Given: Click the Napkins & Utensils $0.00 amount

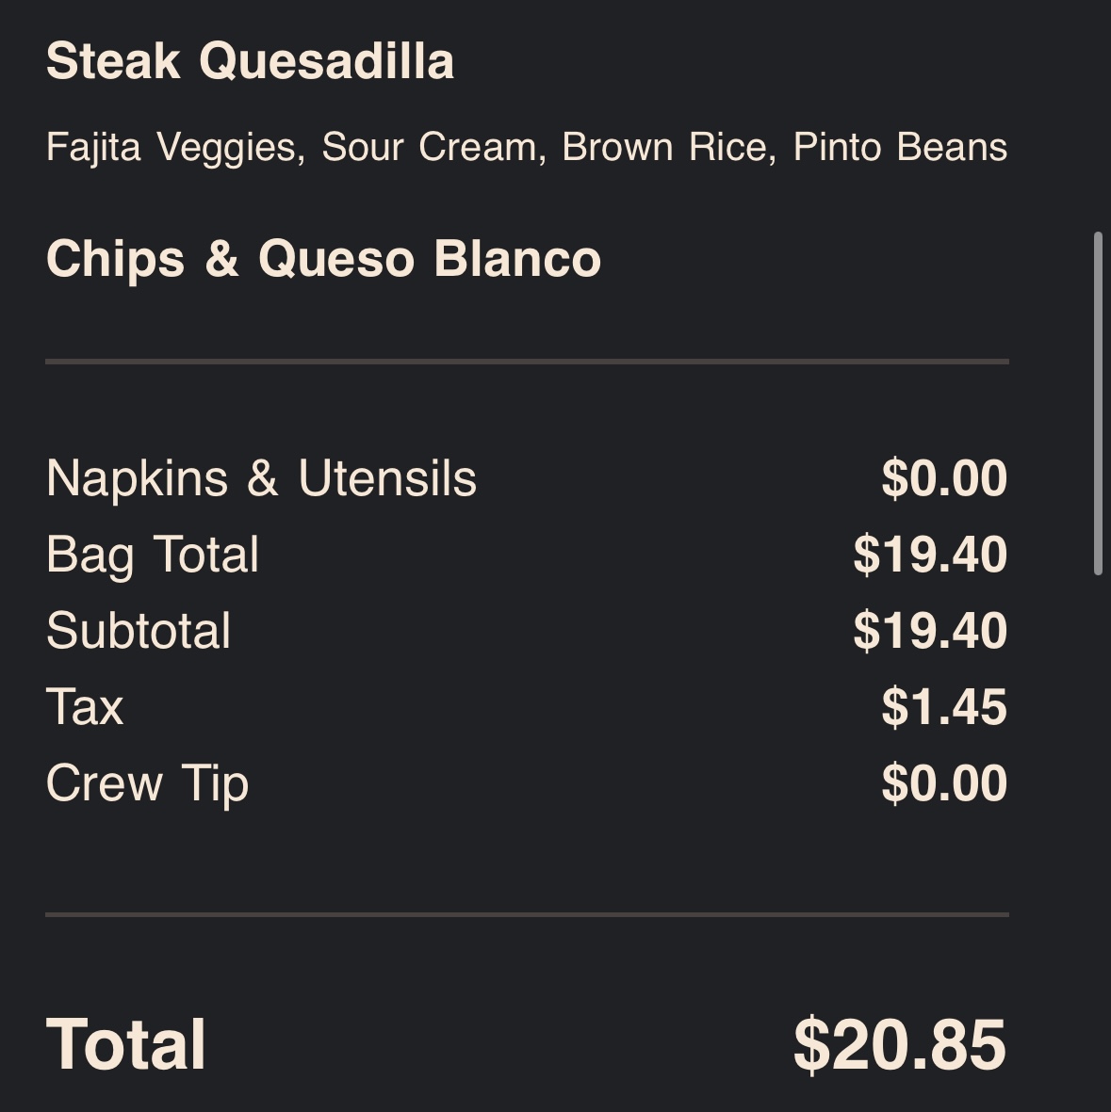Looking at the screenshot, I should (943, 478).
